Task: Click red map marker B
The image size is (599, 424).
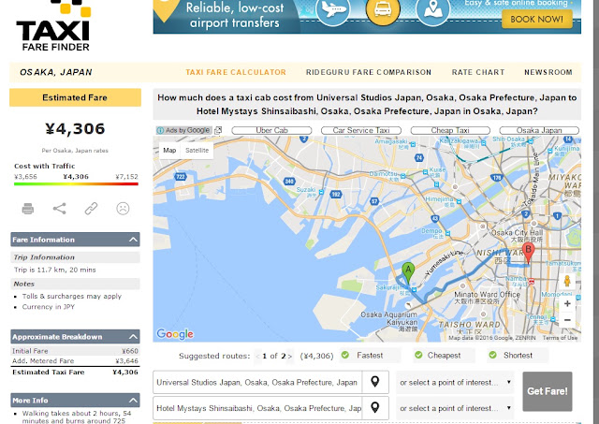Action: (x=528, y=253)
